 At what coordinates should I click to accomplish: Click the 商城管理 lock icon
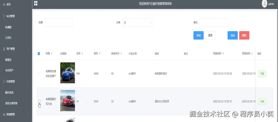(4, 114)
